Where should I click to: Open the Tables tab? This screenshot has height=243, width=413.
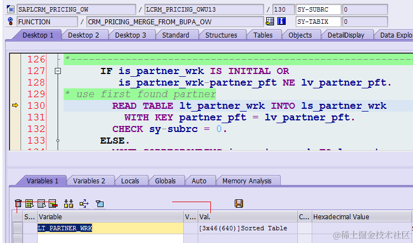tap(263, 35)
